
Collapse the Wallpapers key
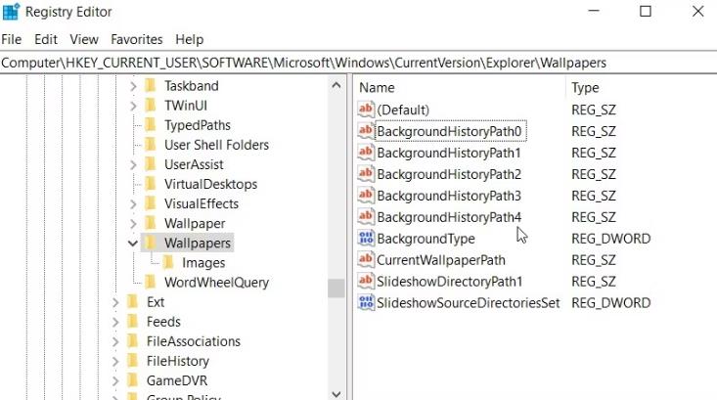133,244
